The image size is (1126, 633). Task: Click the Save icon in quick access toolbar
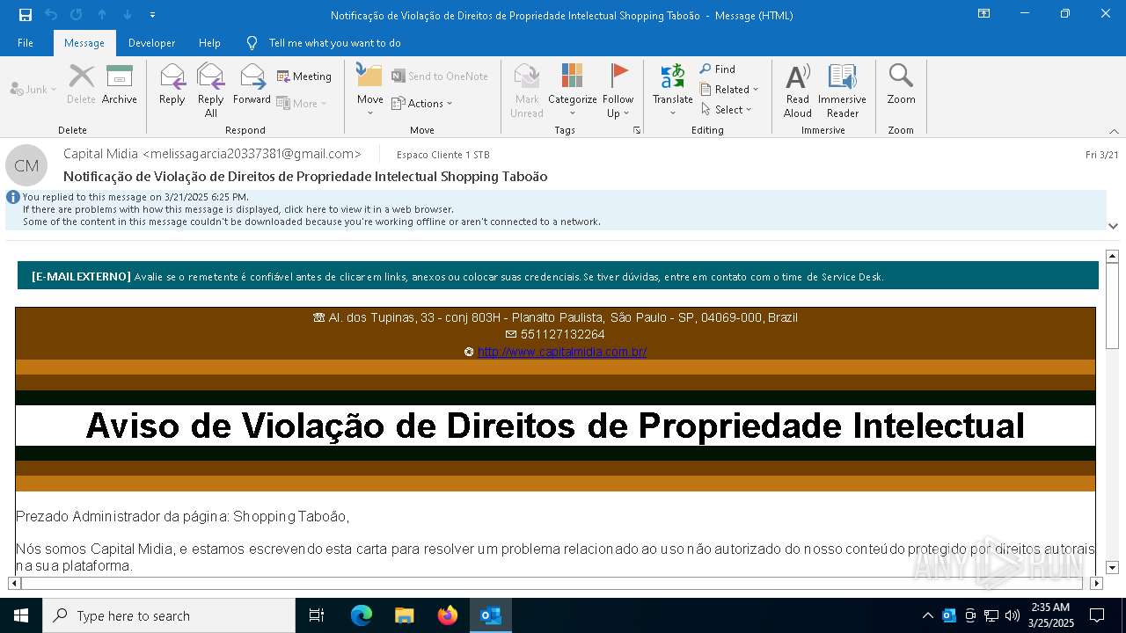26,15
